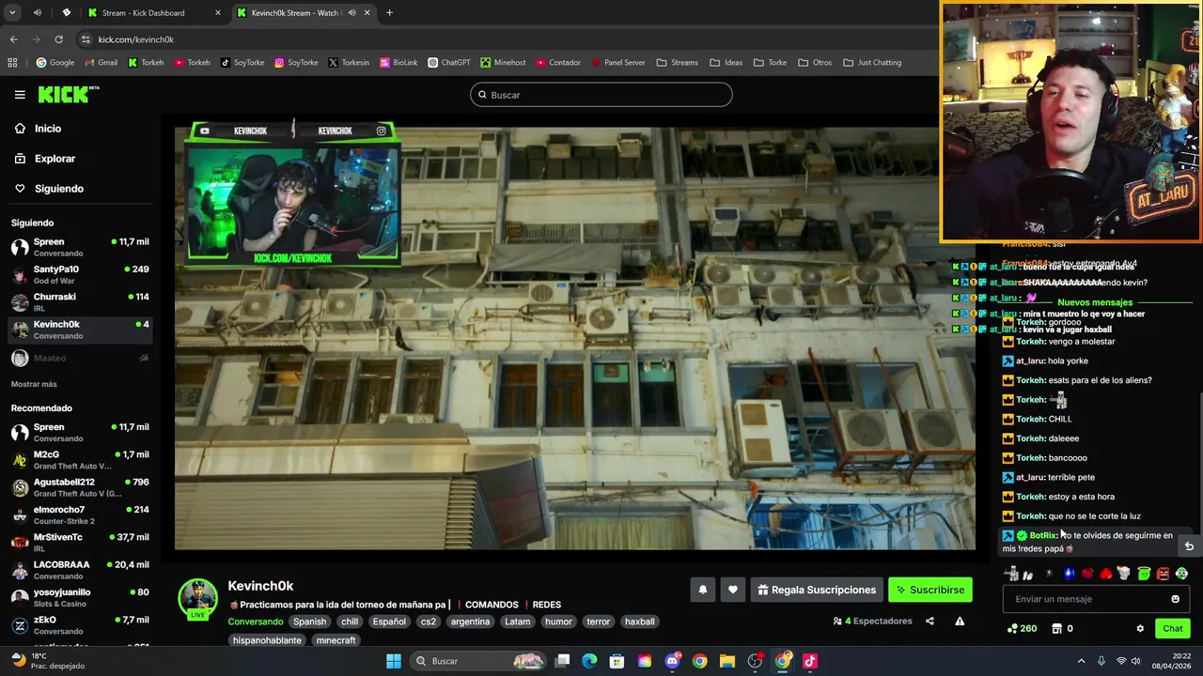Open recommended channel LACOBRAAA

80,570
